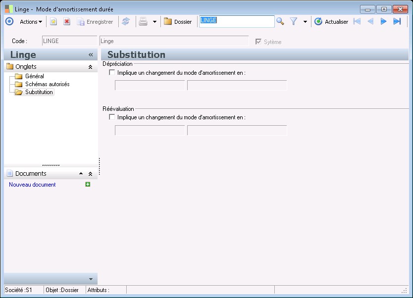Go to last record navigation icon
Image resolution: width=413 pixels, height=298 pixels.
click(397, 21)
